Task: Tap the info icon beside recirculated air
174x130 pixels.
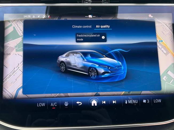Action: click(103, 37)
